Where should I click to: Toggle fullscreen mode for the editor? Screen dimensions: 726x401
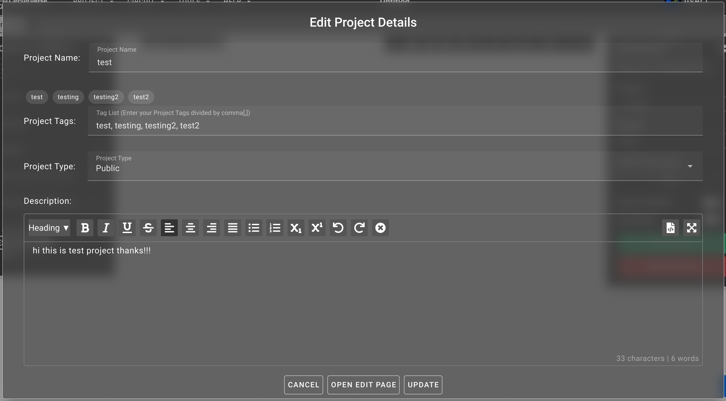pos(692,228)
